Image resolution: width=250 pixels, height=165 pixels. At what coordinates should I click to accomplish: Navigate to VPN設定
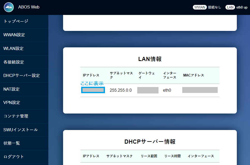point(24,103)
